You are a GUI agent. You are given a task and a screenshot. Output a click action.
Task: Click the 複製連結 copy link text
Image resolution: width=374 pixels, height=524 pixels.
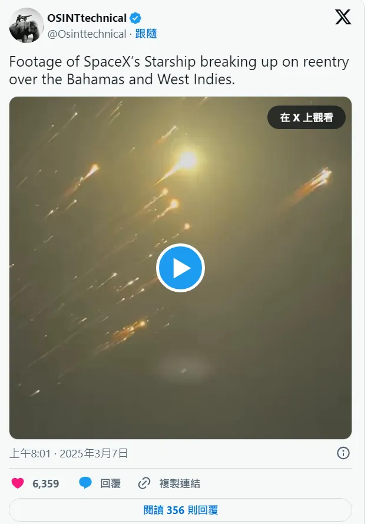[x=180, y=483]
